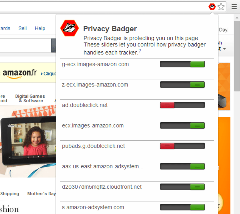240x214 pixels.
Task: Open the Mother's Day link
Action: pyautogui.click(x=42, y=194)
